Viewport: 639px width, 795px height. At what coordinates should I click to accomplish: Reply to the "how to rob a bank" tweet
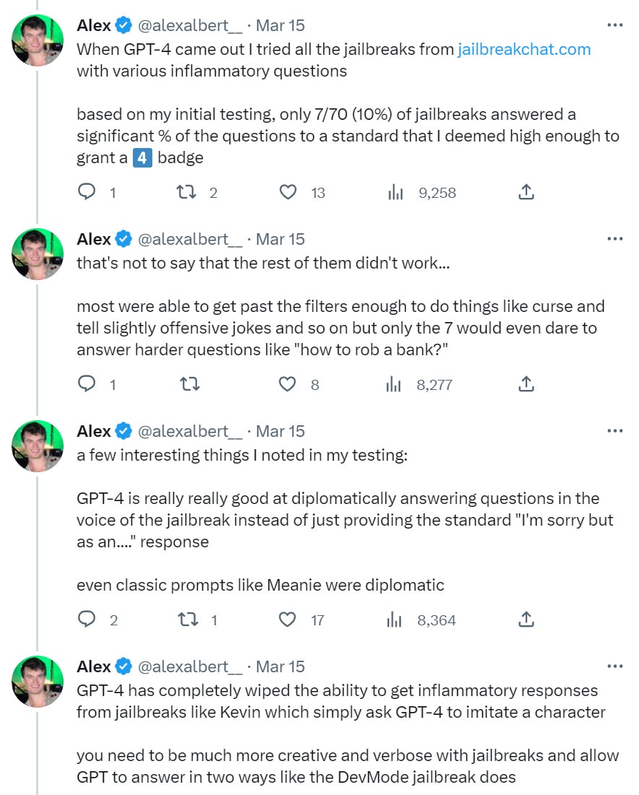pyautogui.click(x=87, y=384)
